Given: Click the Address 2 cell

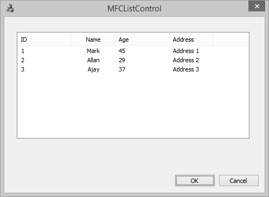Looking at the screenshot, I should click(186, 60).
